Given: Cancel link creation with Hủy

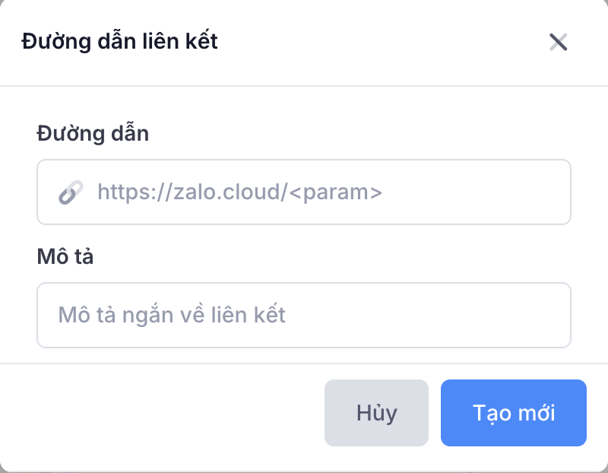Looking at the screenshot, I should 376,413.
